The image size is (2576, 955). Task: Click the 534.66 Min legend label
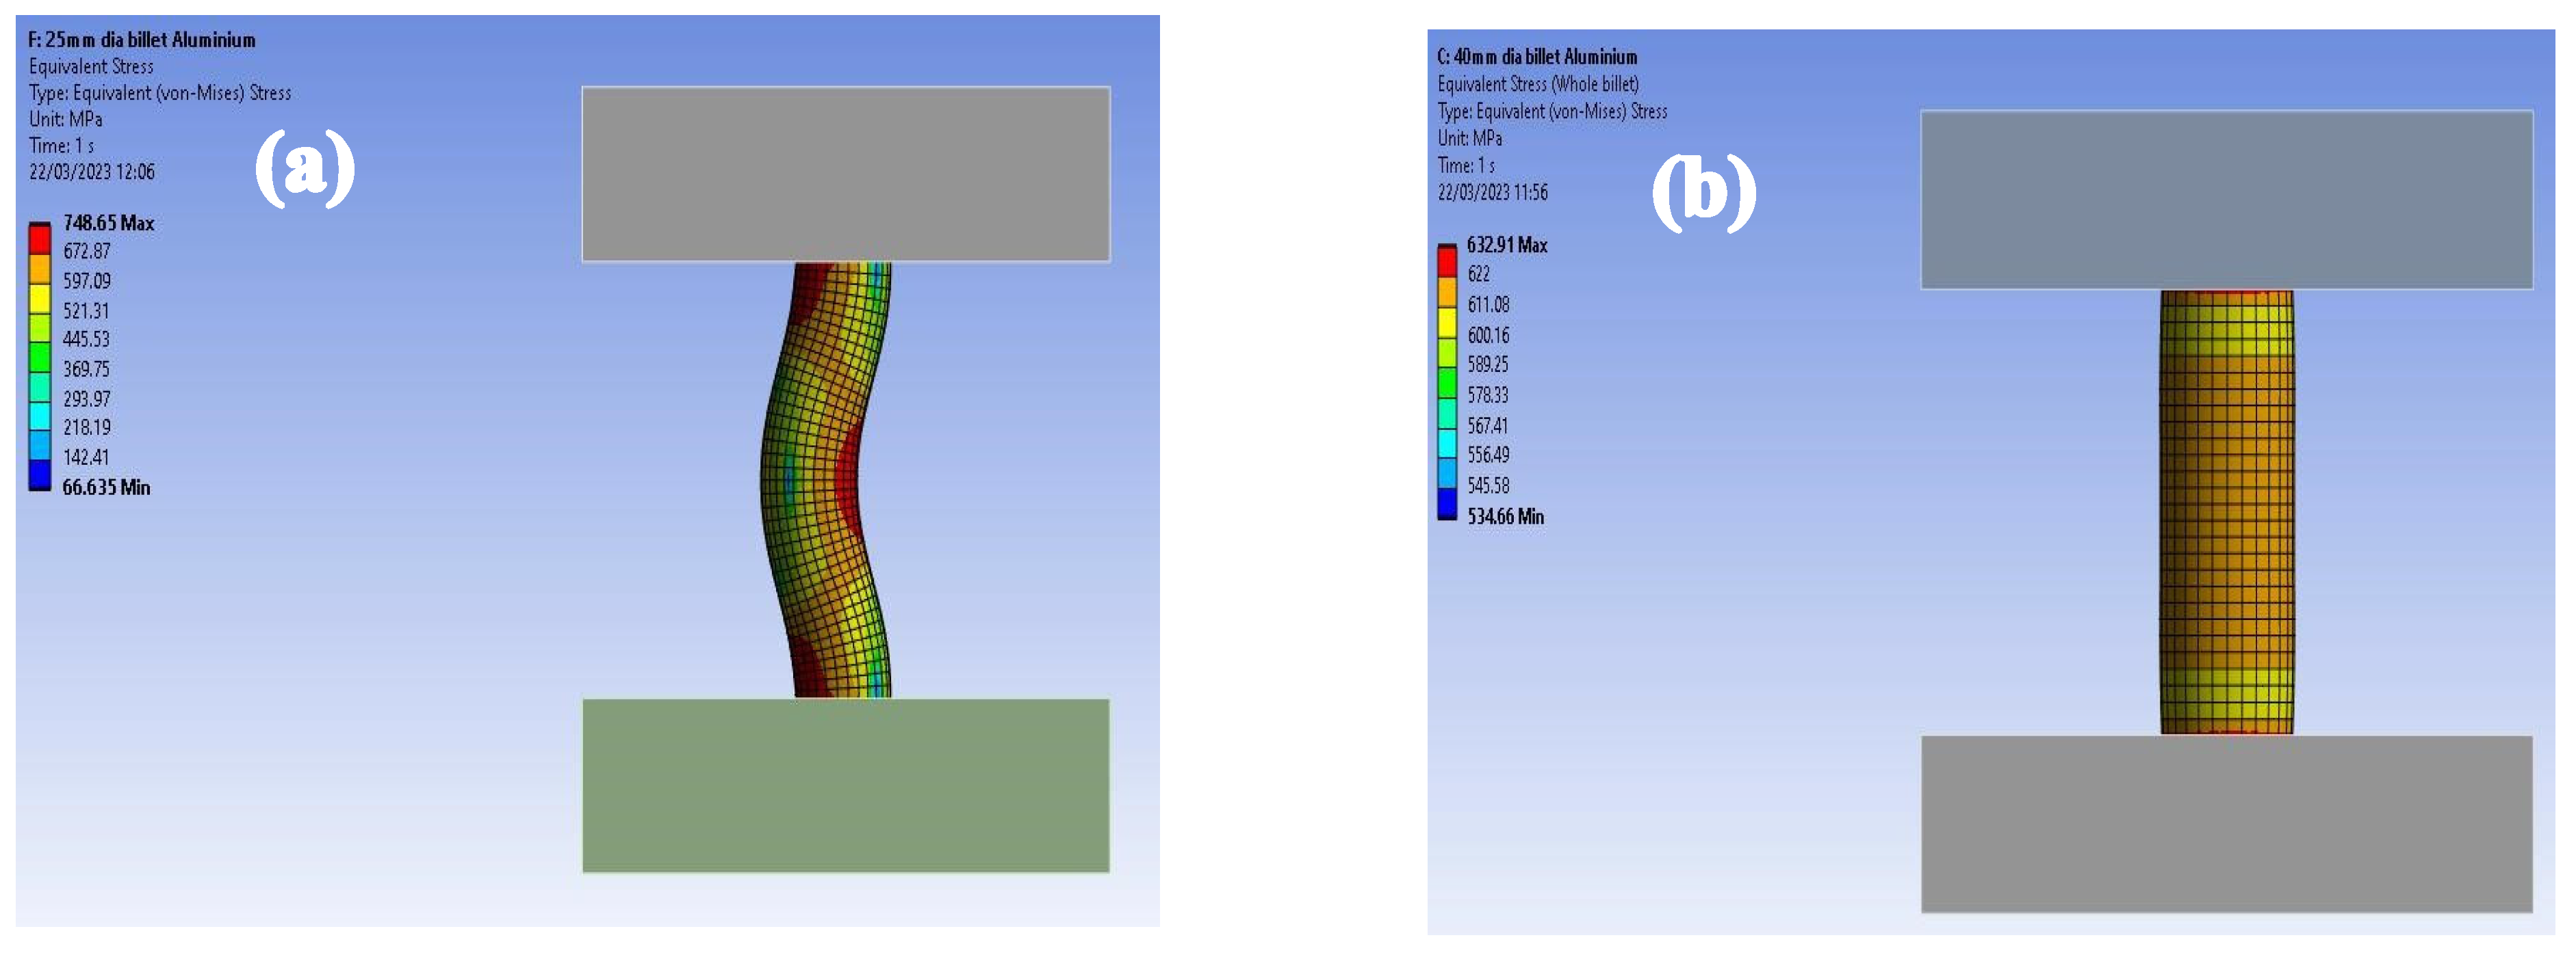(1505, 516)
